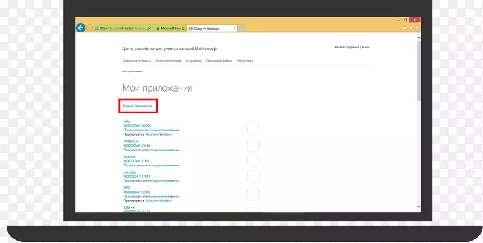483x243 pixels.
Task: Click the account.live.com address bar
Action: click(121, 28)
